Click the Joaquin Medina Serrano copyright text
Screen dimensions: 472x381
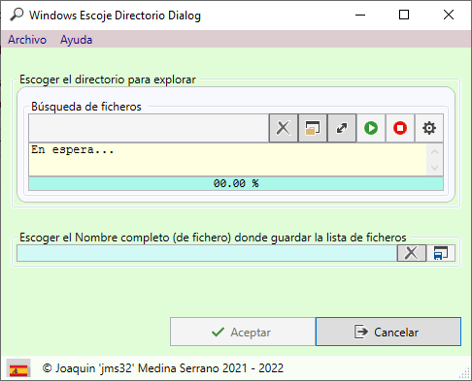pos(163,368)
